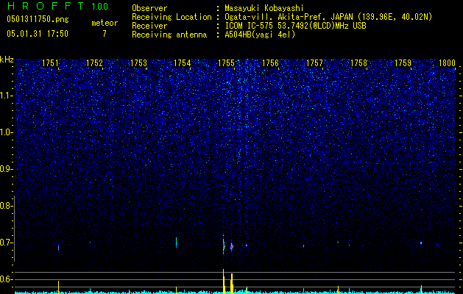Click the yellow power spike beneath 1751
The image size is (463, 294).
click(58, 287)
